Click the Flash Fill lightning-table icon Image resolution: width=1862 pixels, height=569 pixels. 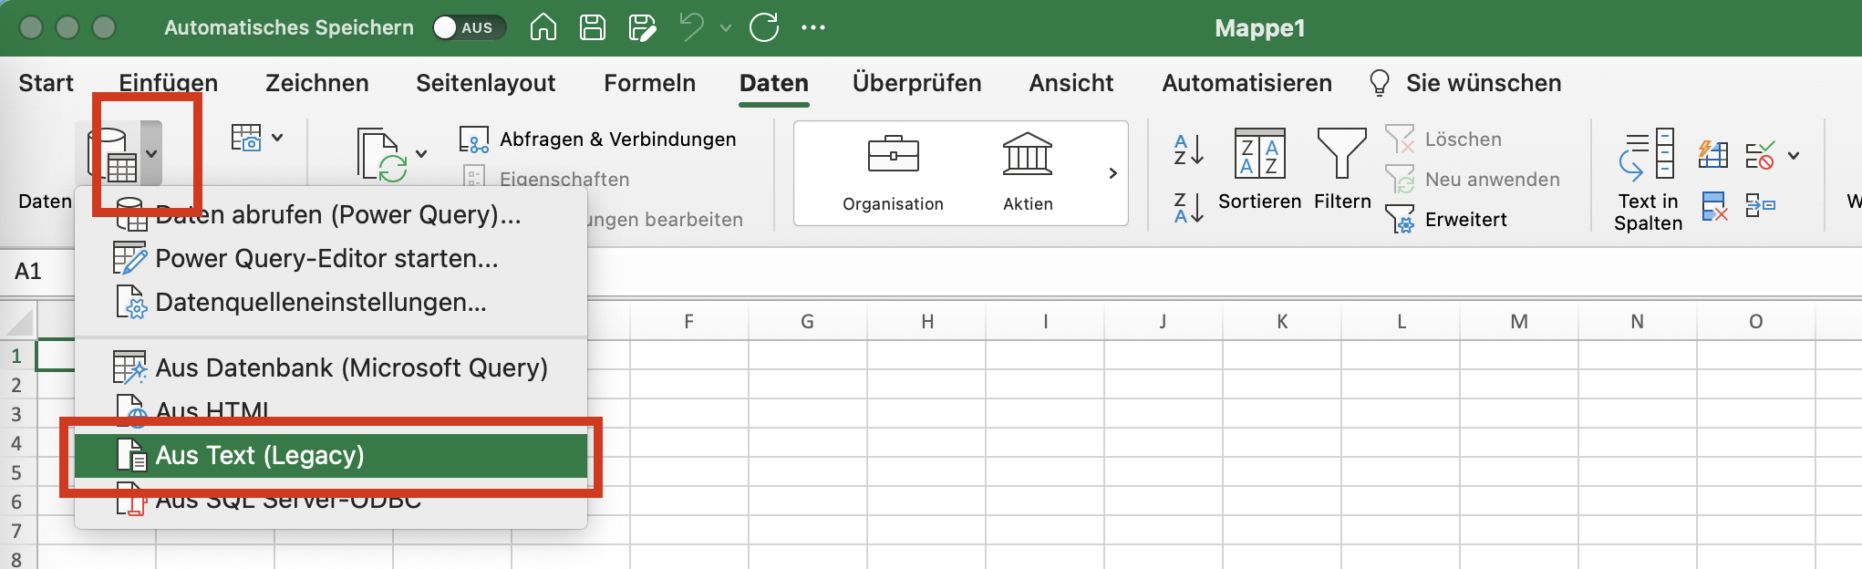pyautogui.click(x=1713, y=154)
